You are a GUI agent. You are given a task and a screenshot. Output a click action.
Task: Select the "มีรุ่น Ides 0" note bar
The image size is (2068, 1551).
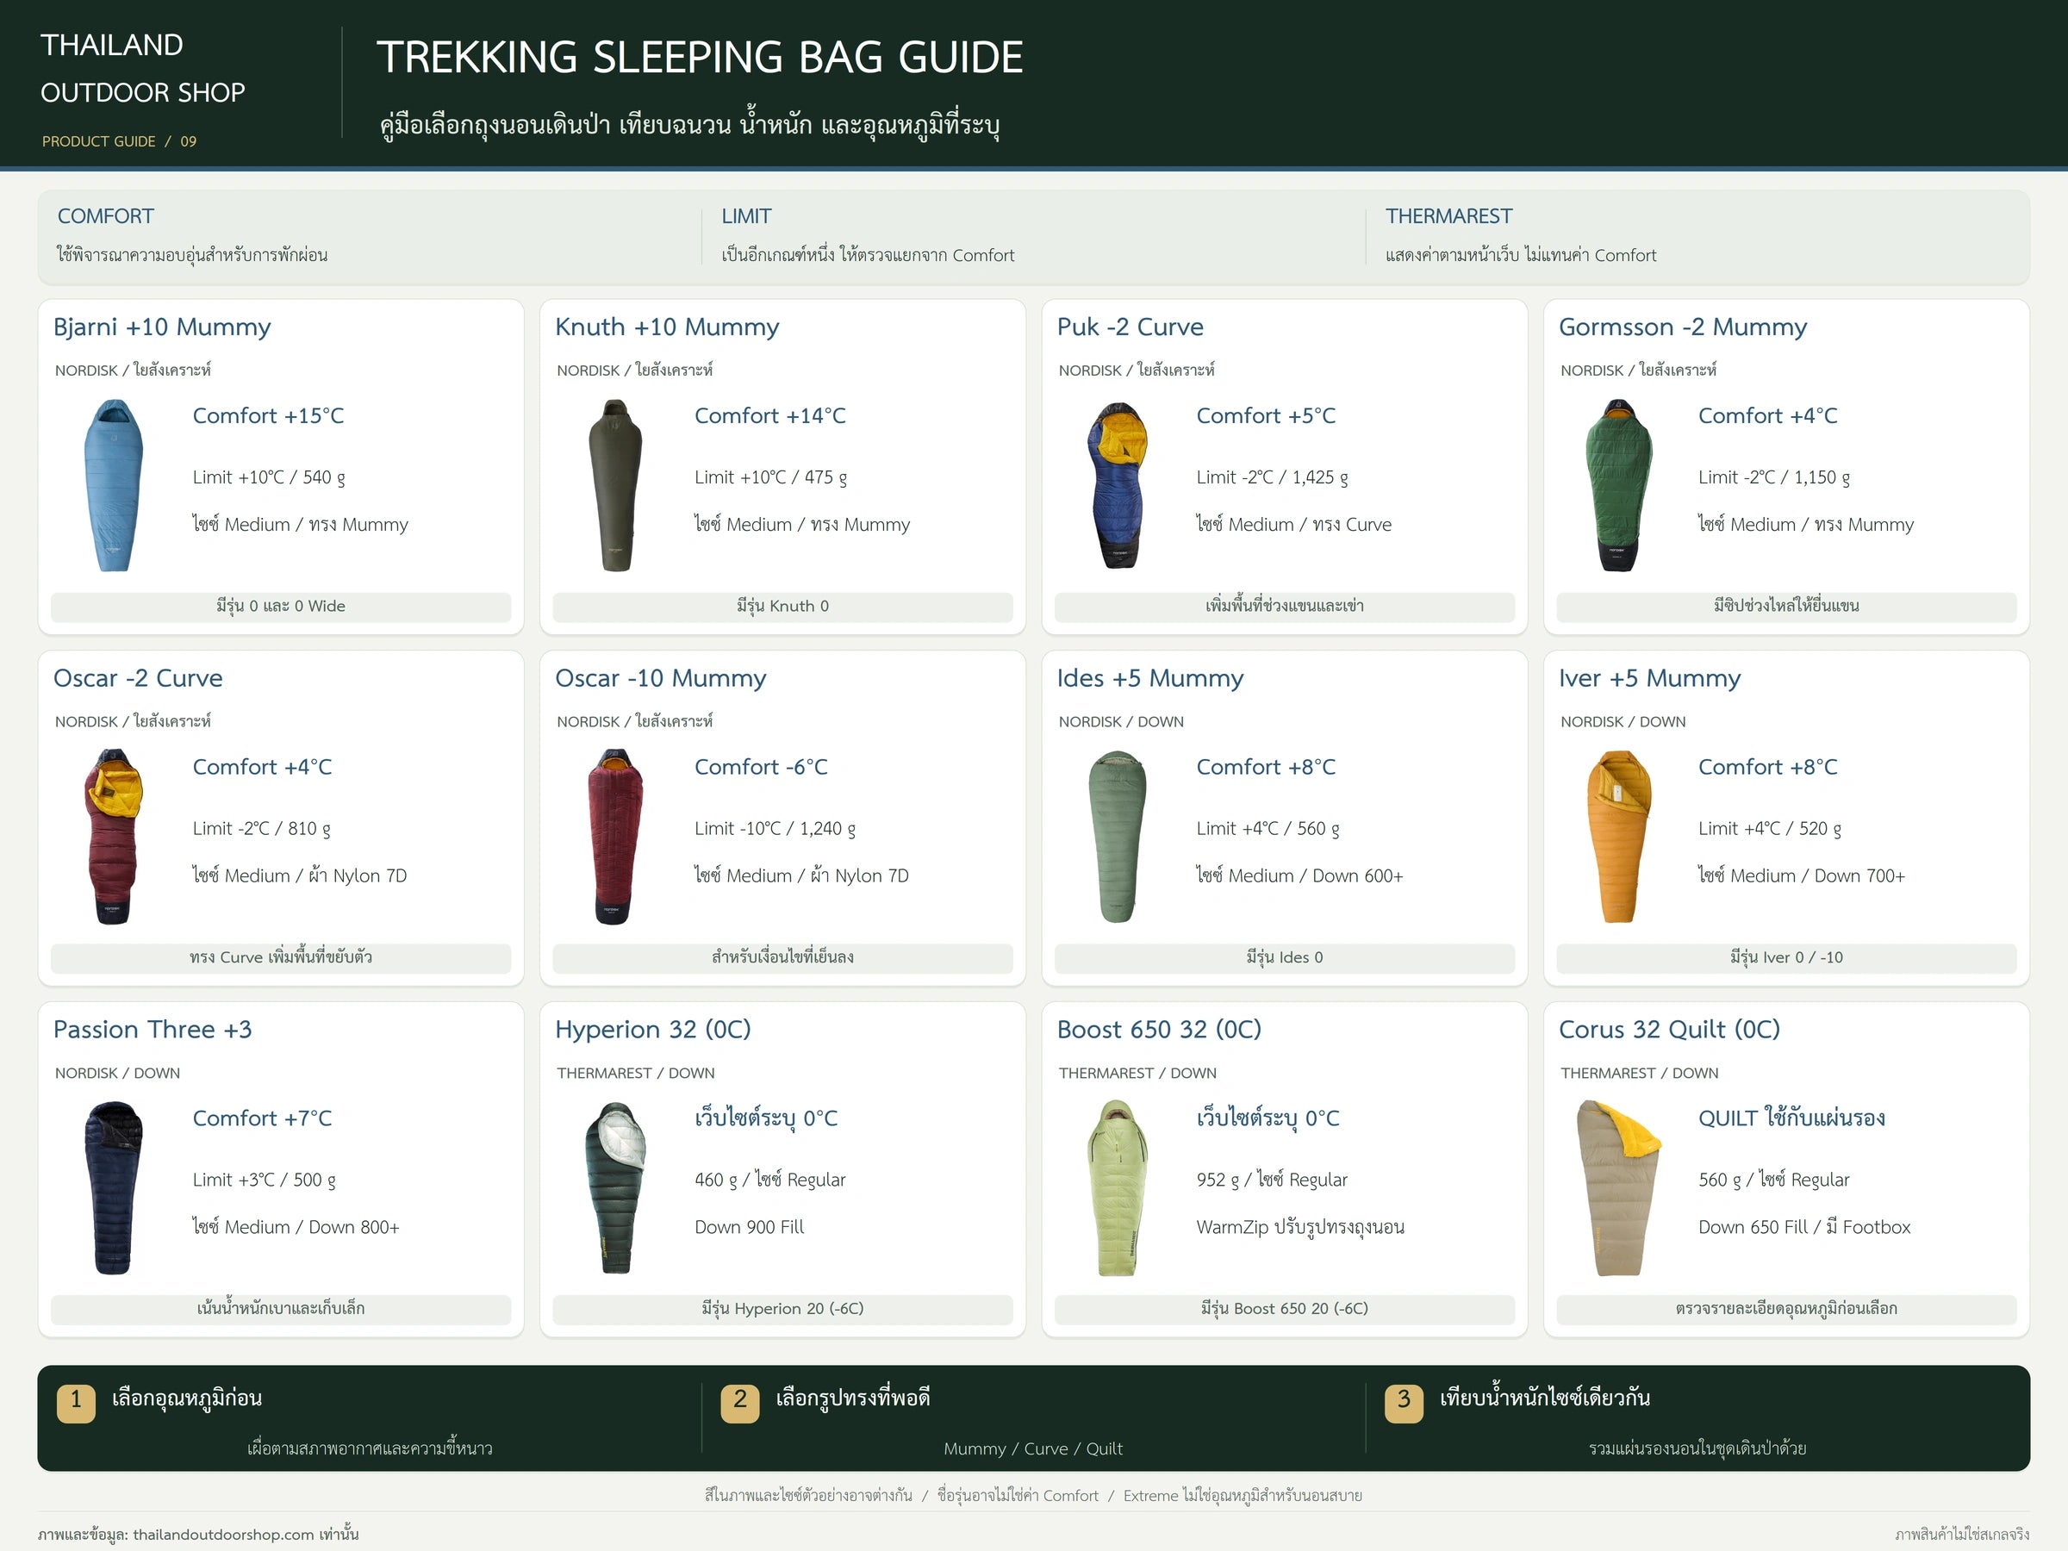(1285, 958)
